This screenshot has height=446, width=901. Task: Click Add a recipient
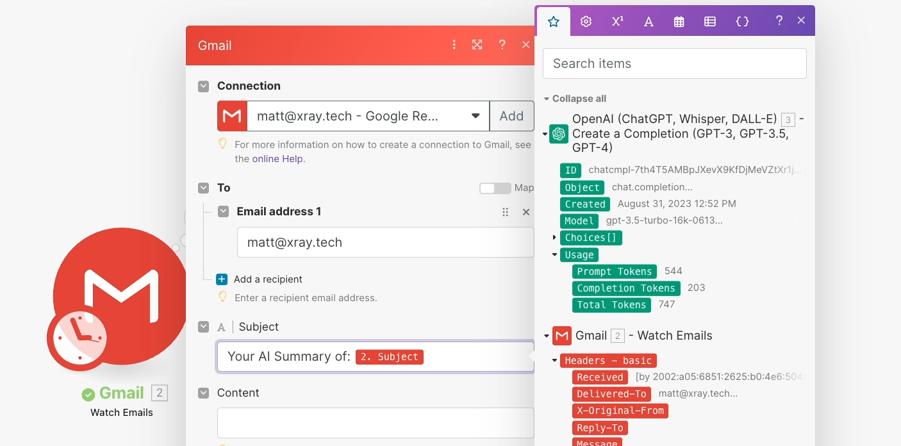pyautogui.click(x=268, y=279)
